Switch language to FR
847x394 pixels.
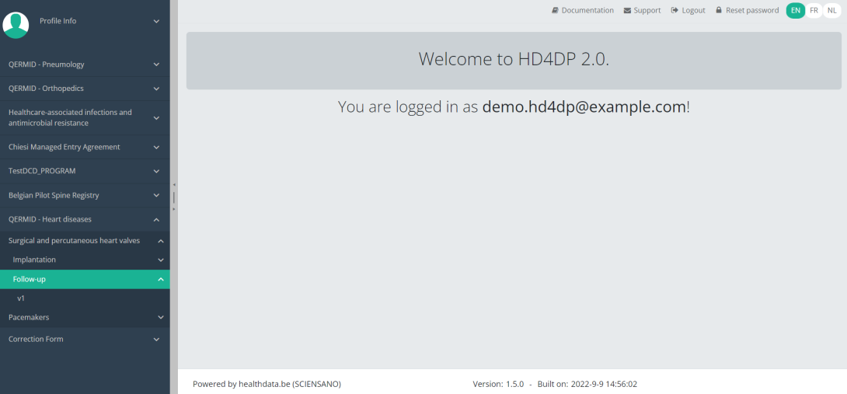tap(814, 11)
